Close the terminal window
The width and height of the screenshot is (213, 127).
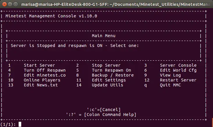[x=4, y=4]
